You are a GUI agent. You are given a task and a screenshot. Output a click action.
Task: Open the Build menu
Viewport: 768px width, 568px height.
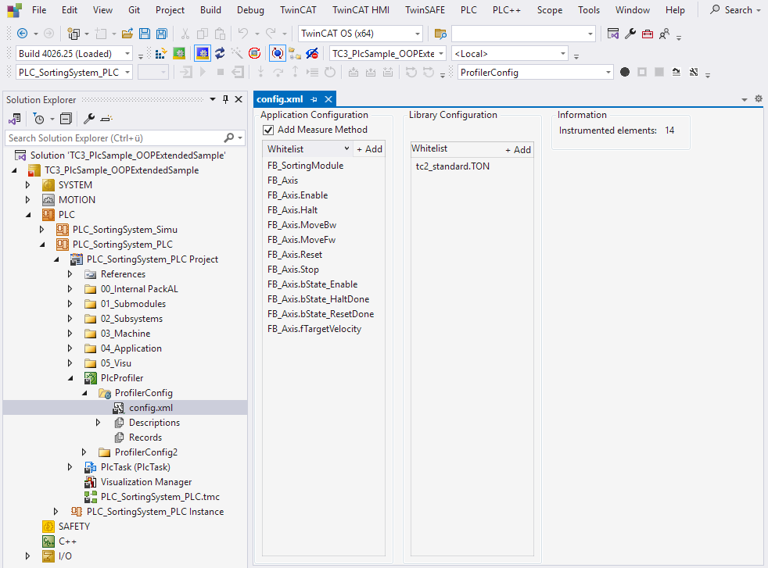[x=210, y=10]
